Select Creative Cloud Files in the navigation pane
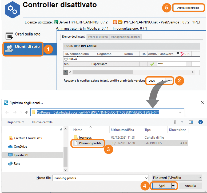Screen dimensions: 207x193 point(25,138)
